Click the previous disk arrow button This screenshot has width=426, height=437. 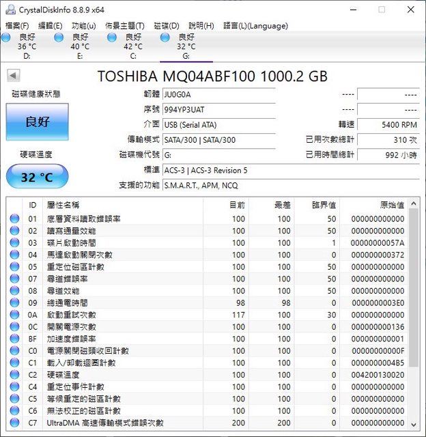pos(14,76)
